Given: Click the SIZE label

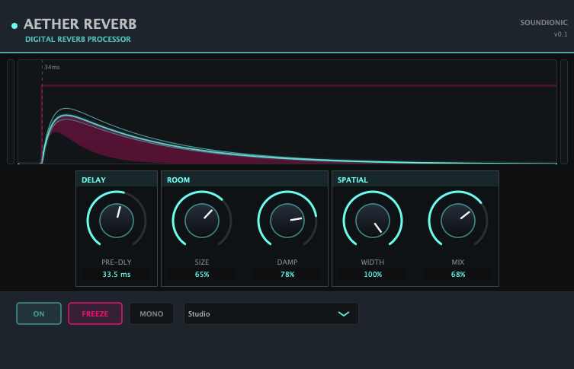Looking at the screenshot, I should pyautogui.click(x=202, y=262).
